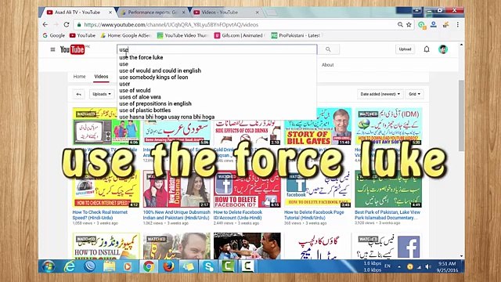Open Skype from the taskbar
This screenshot has height=282, width=501.
208,266
